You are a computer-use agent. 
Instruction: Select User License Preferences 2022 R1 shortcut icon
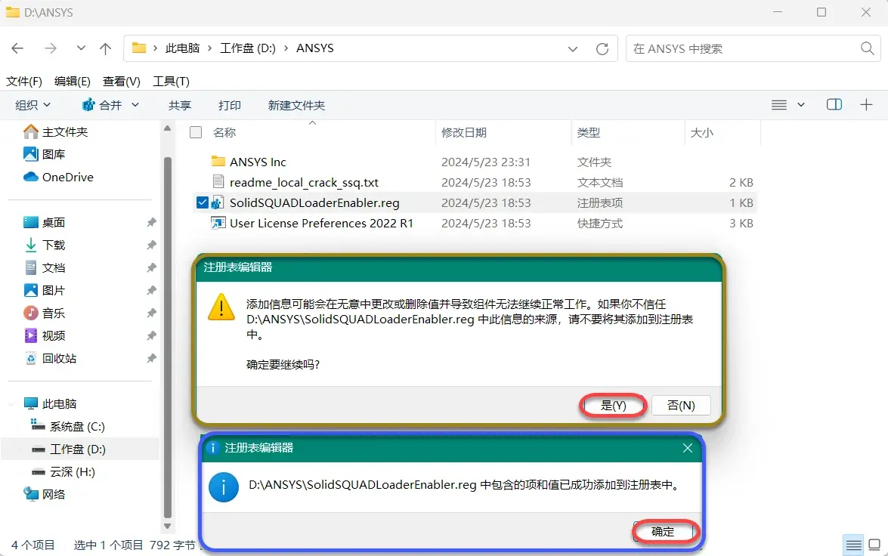click(218, 223)
